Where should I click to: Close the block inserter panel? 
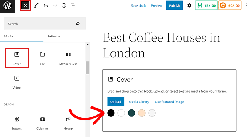pos(25,6)
